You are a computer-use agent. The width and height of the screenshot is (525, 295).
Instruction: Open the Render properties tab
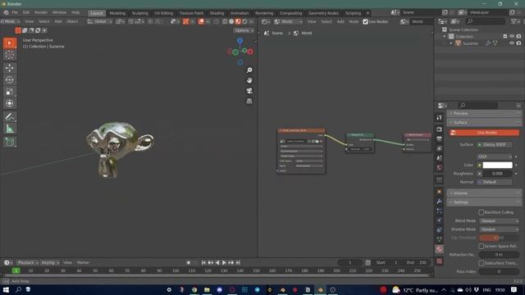pyautogui.click(x=440, y=129)
